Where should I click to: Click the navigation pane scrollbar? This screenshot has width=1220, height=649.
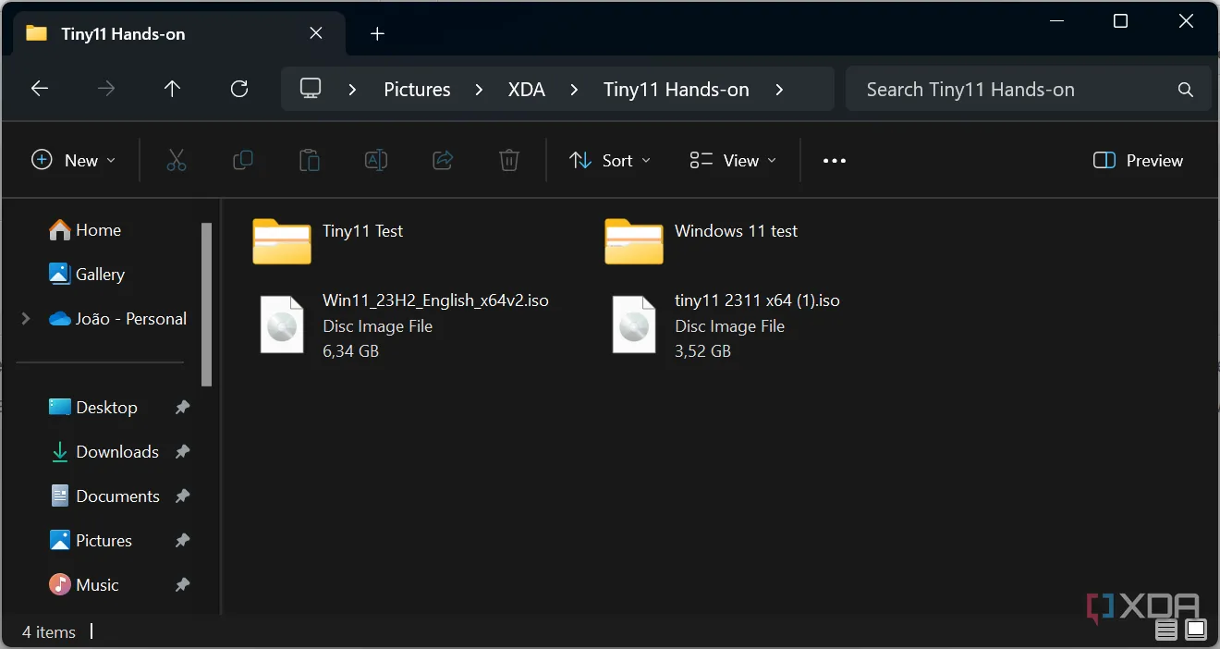coord(207,304)
